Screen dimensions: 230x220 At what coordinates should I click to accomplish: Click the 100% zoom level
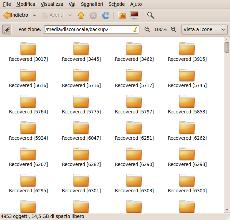coord(160,29)
